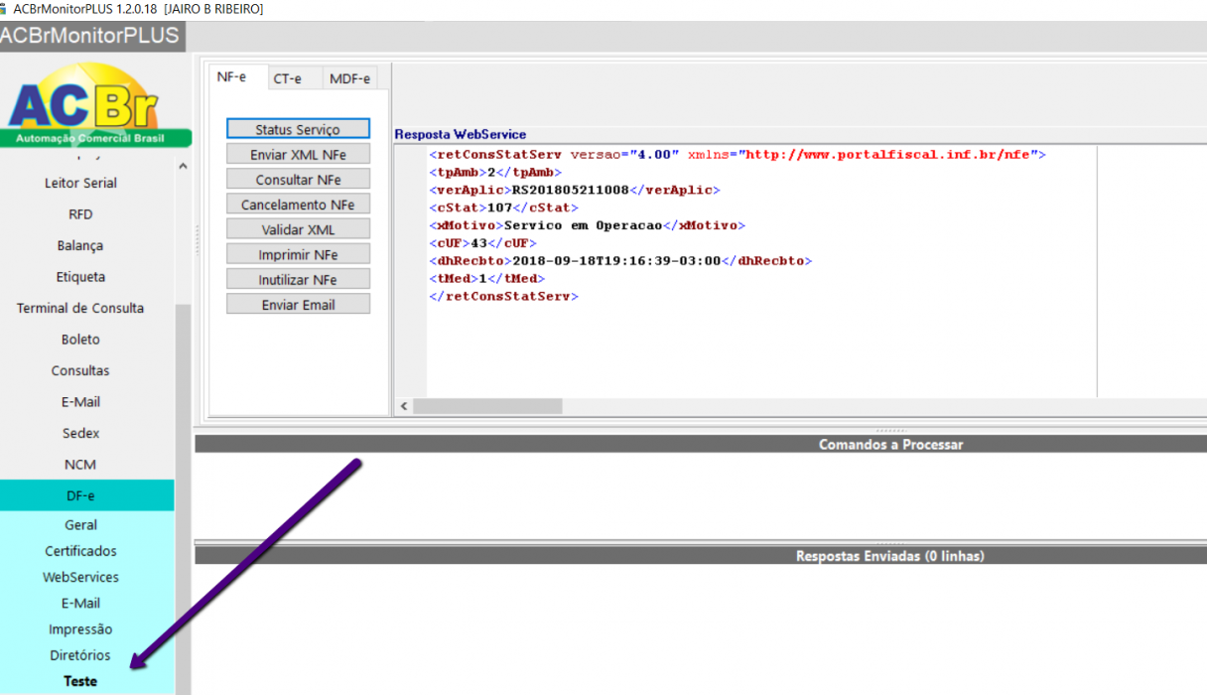The height and width of the screenshot is (695, 1207).
Task: Open Terminal de Consulta in sidebar
Action: (80, 308)
